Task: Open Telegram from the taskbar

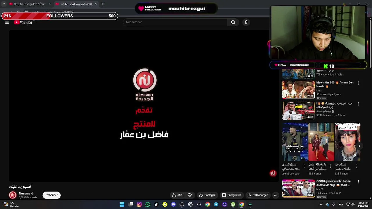Action: [x=216, y=204]
